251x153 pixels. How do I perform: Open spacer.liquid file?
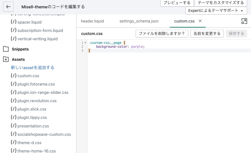point(29,22)
